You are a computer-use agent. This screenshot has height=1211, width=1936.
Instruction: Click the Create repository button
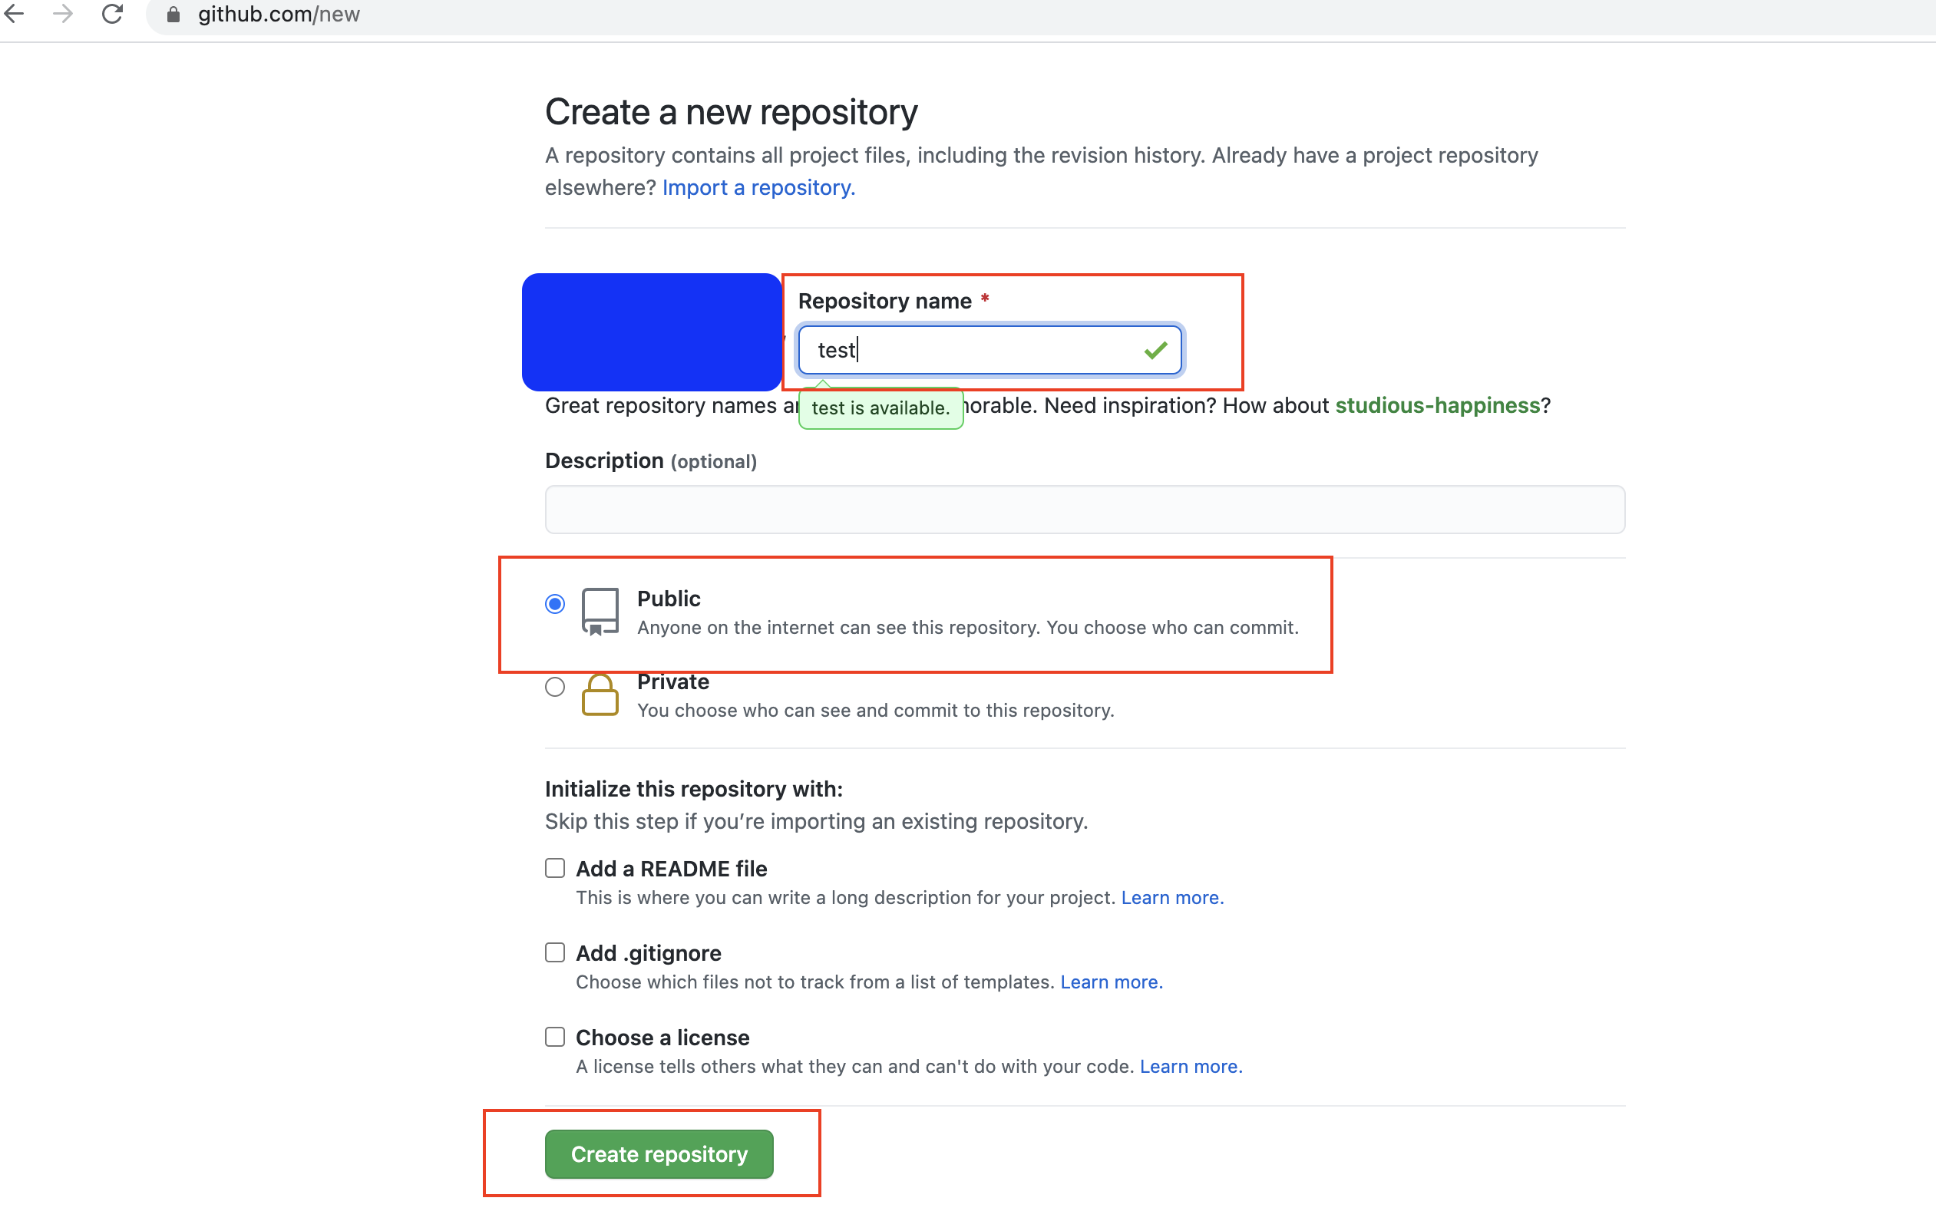tap(659, 1154)
